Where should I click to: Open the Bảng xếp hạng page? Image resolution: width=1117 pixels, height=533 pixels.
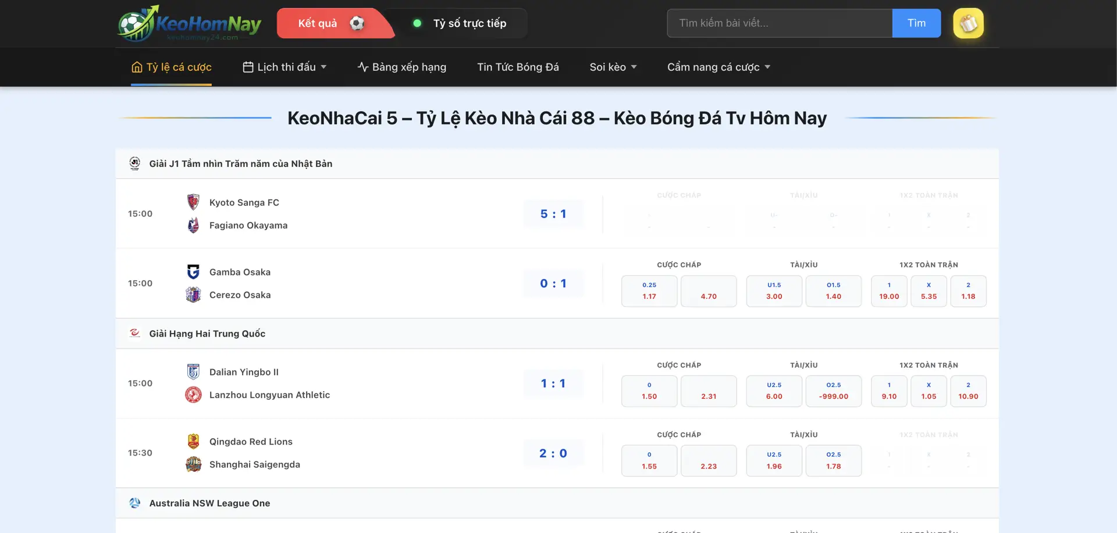402,67
